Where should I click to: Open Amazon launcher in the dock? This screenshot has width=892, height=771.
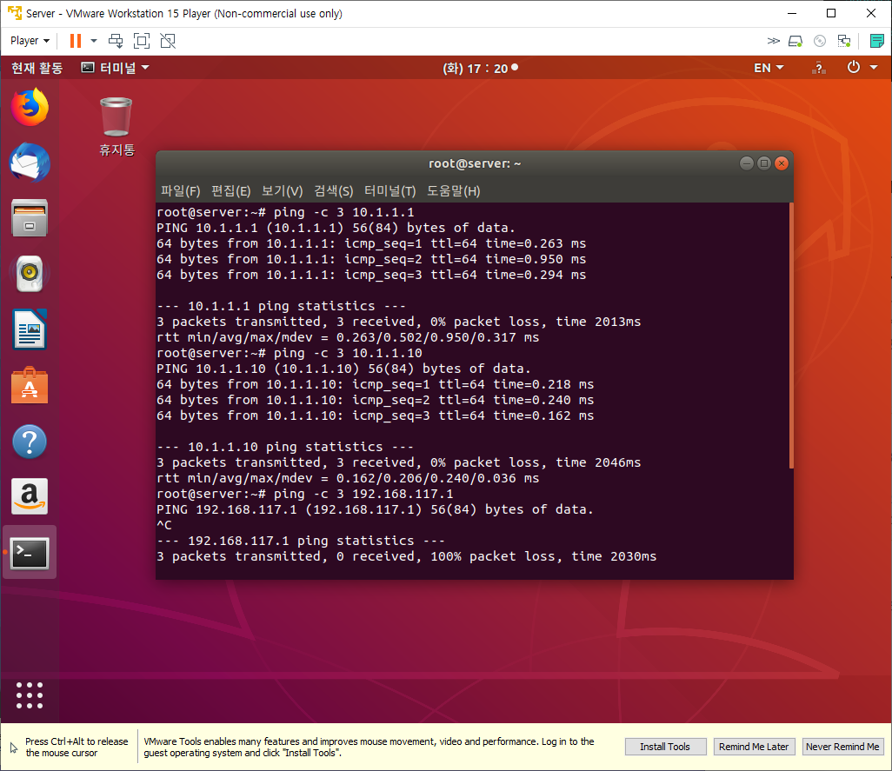[x=30, y=496]
